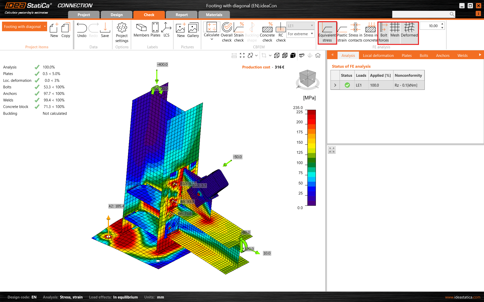Switch to the Report tab
Screen dimensions: 484x302
[x=181, y=15]
